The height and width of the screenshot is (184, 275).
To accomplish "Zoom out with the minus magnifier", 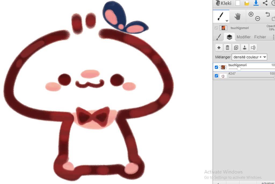I will pos(258,18).
